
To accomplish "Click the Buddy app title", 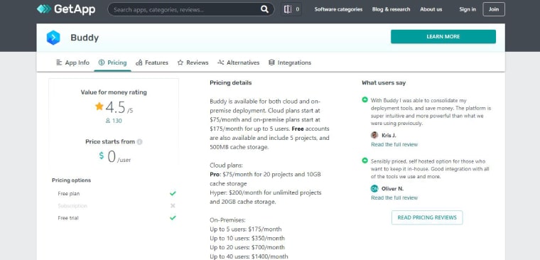I will click(x=85, y=38).
